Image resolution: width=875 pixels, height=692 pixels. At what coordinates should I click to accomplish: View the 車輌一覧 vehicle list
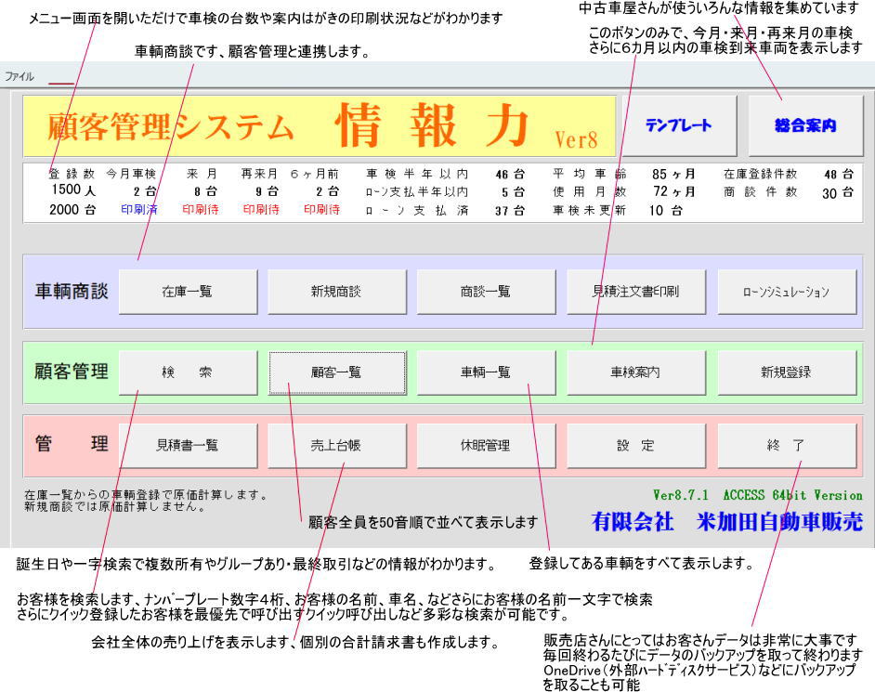pyautogui.click(x=485, y=372)
